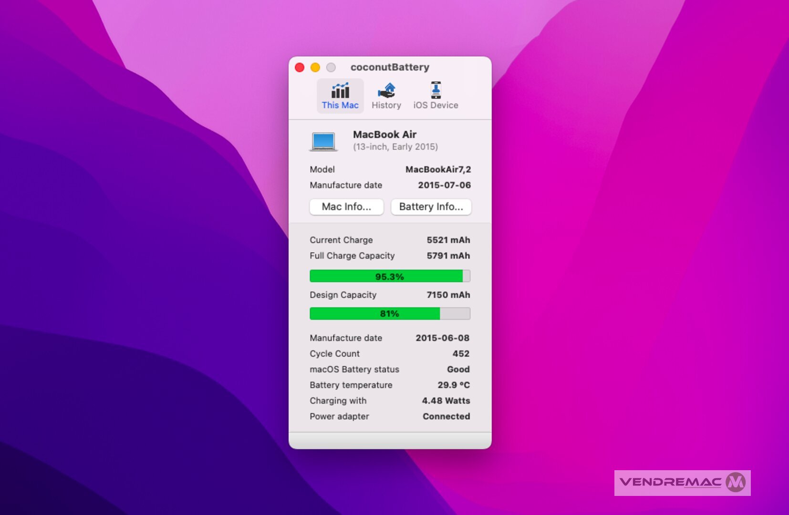Click the macOS Battery status Good text
This screenshot has height=515, width=789.
click(x=458, y=370)
